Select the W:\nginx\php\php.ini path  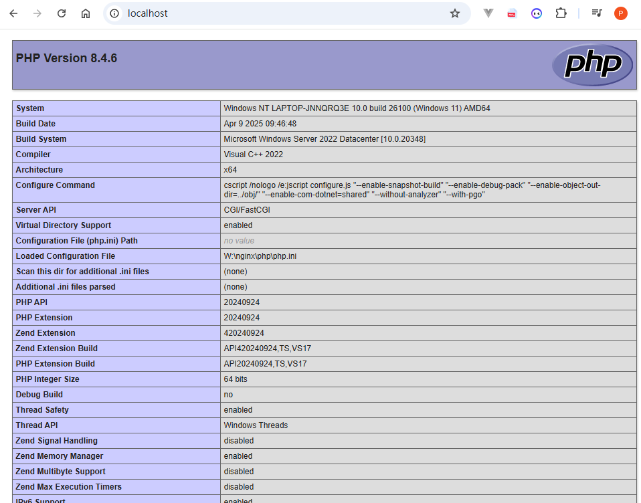pyautogui.click(x=260, y=256)
